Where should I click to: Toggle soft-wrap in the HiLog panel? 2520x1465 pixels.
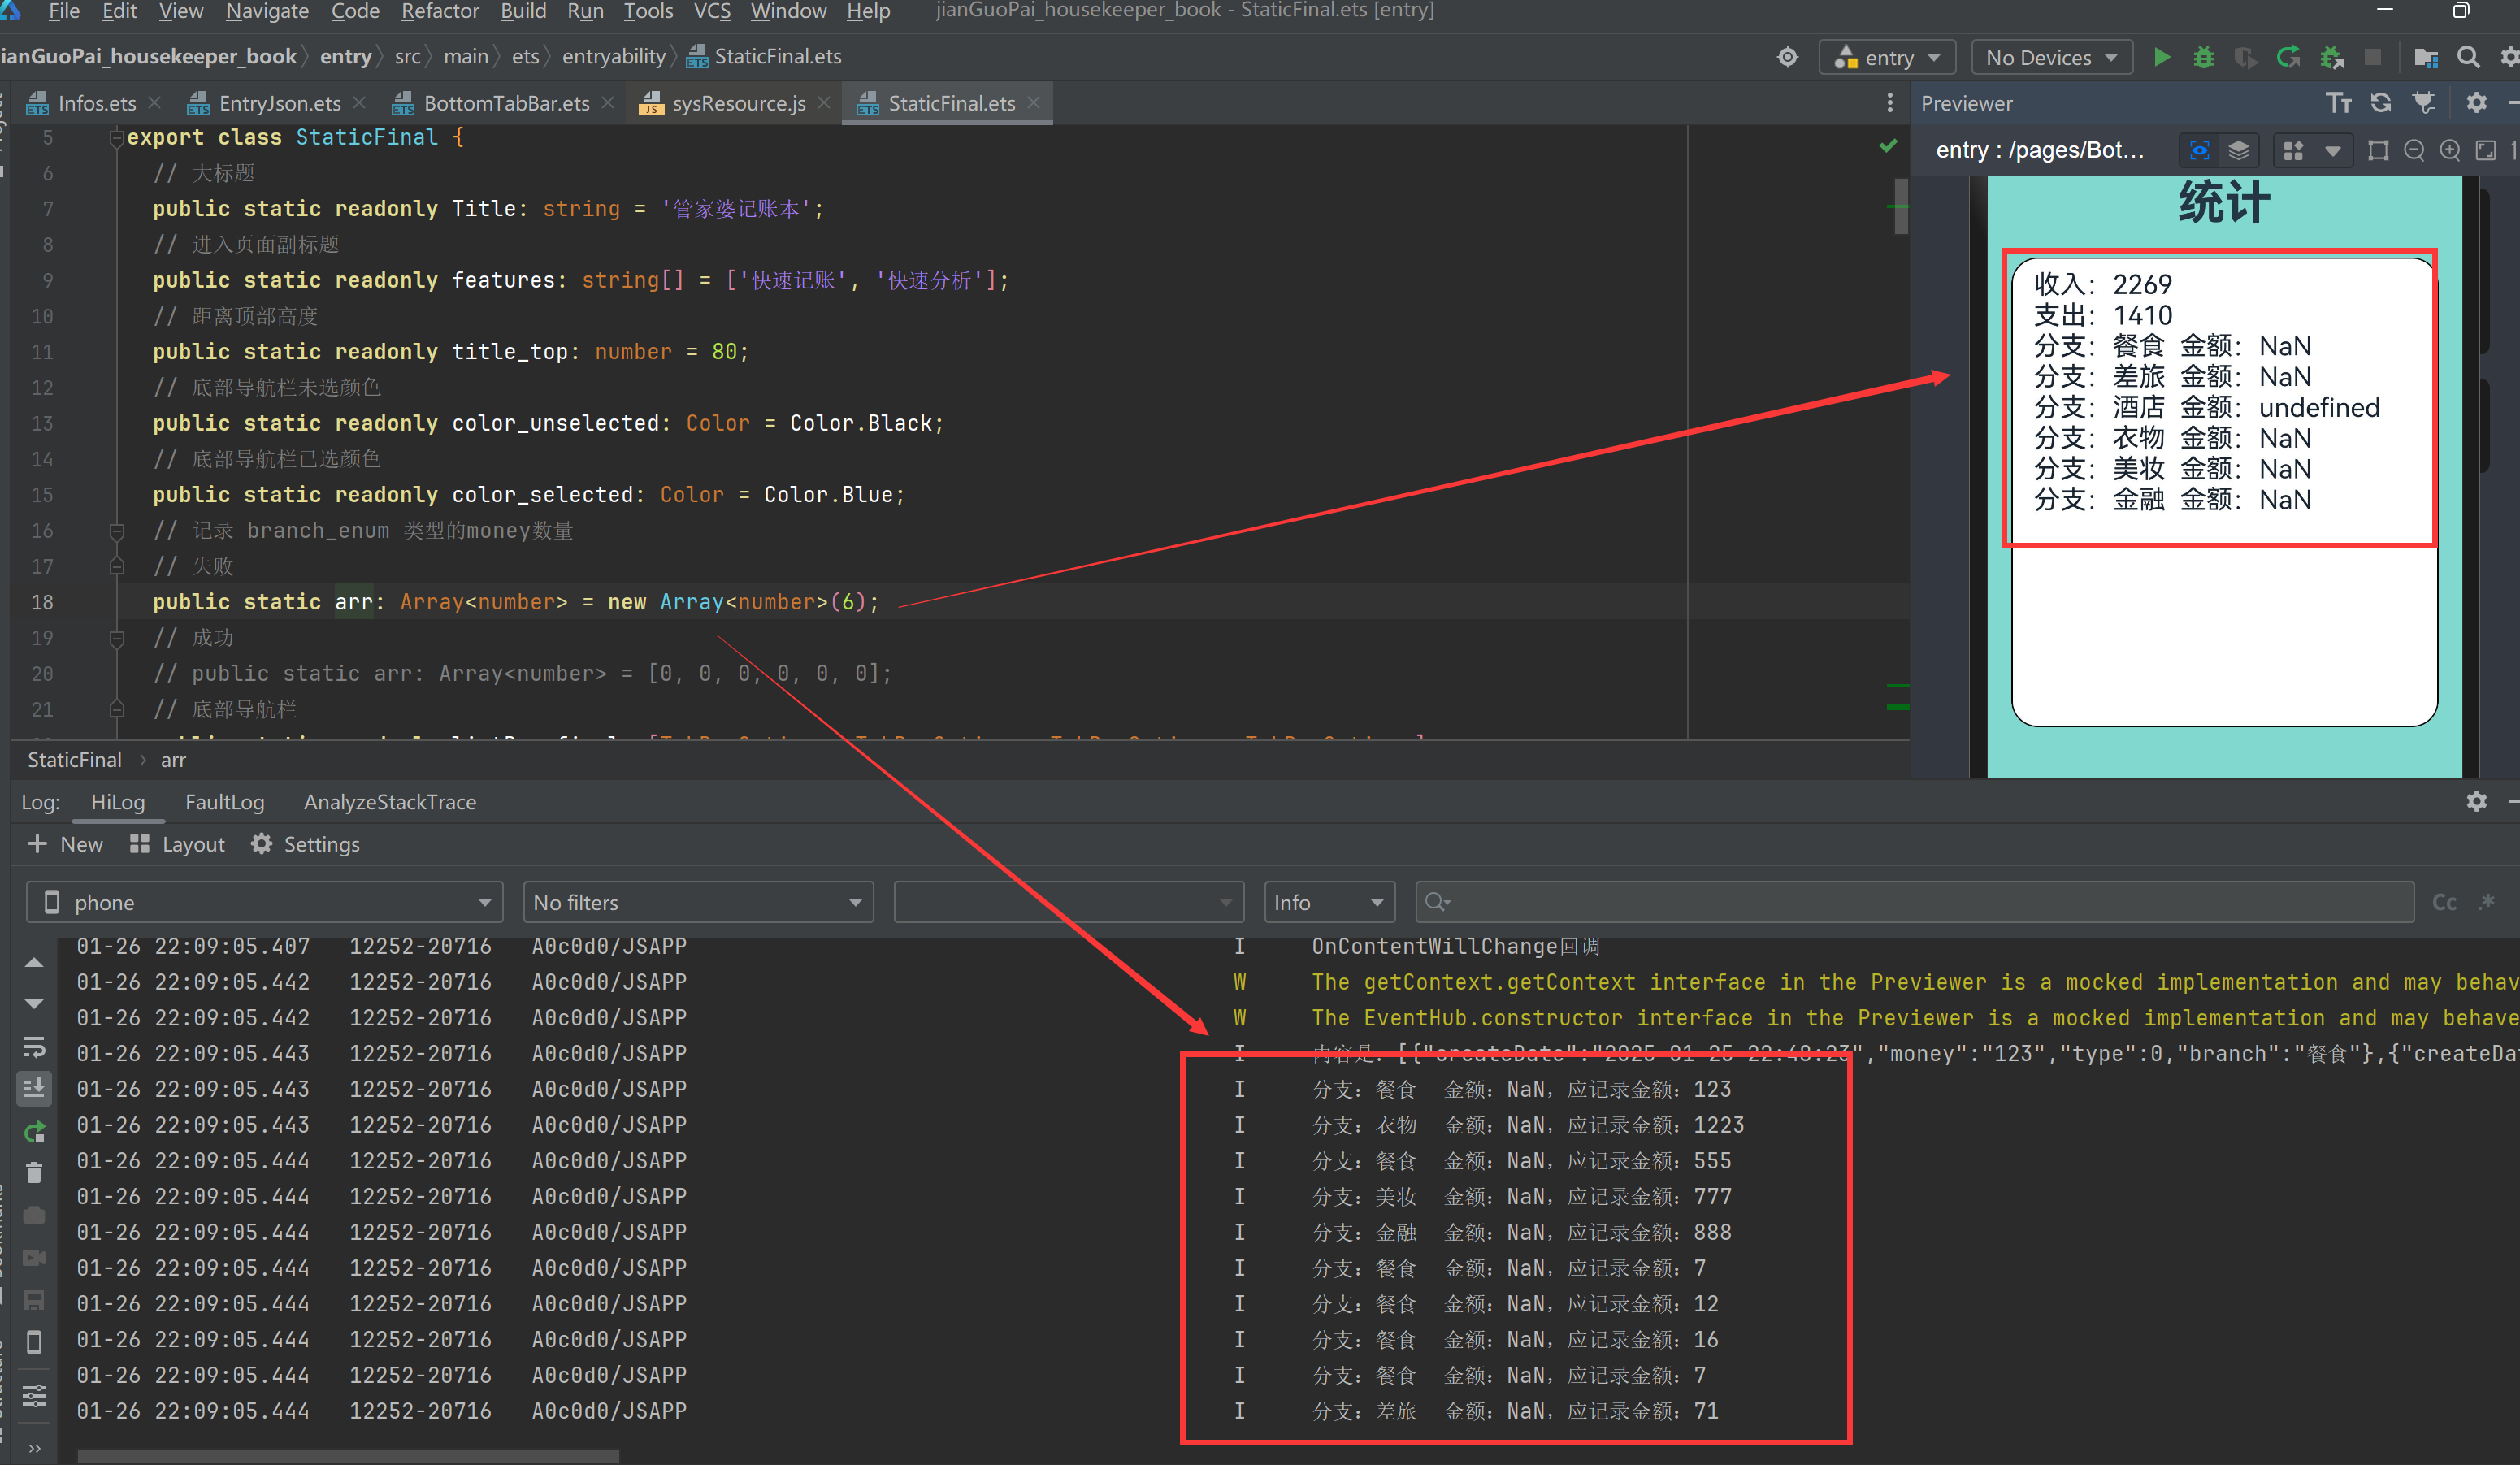pyautogui.click(x=34, y=1047)
